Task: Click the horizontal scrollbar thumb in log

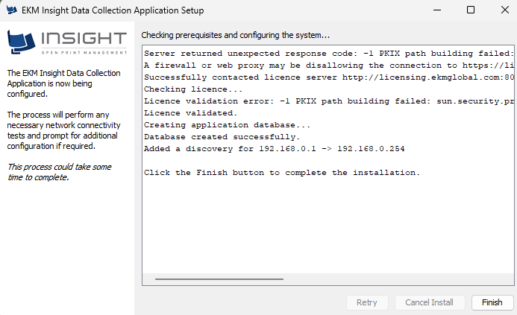Action: tap(219, 279)
